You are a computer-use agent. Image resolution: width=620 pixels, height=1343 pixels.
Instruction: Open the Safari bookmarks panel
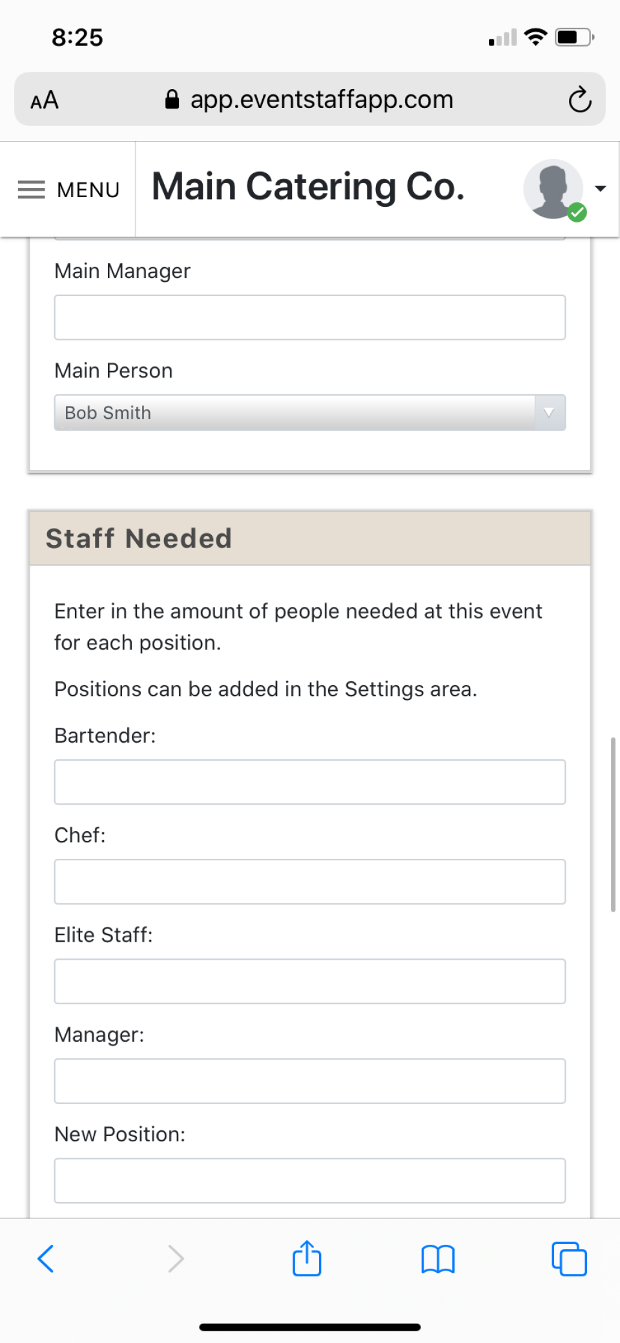(437, 1258)
